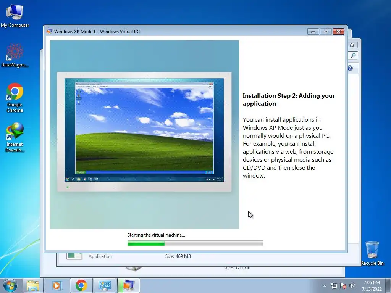This screenshot has height=293, width=391.
Task: Open the clock showing 7:06 PM
Action: coord(372,286)
